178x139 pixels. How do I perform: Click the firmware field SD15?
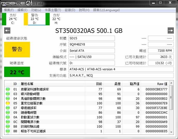tap(92, 38)
